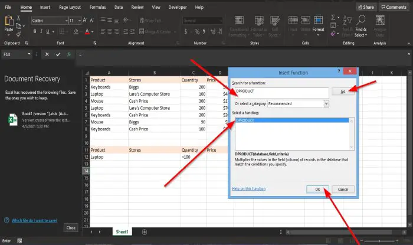Add a new sheet with plus icon
The image size is (413, 245).
145,232
